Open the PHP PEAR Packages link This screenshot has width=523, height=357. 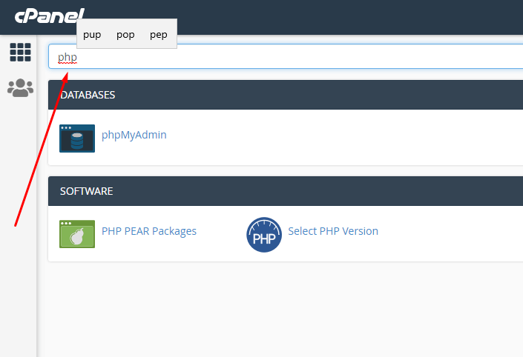click(148, 231)
